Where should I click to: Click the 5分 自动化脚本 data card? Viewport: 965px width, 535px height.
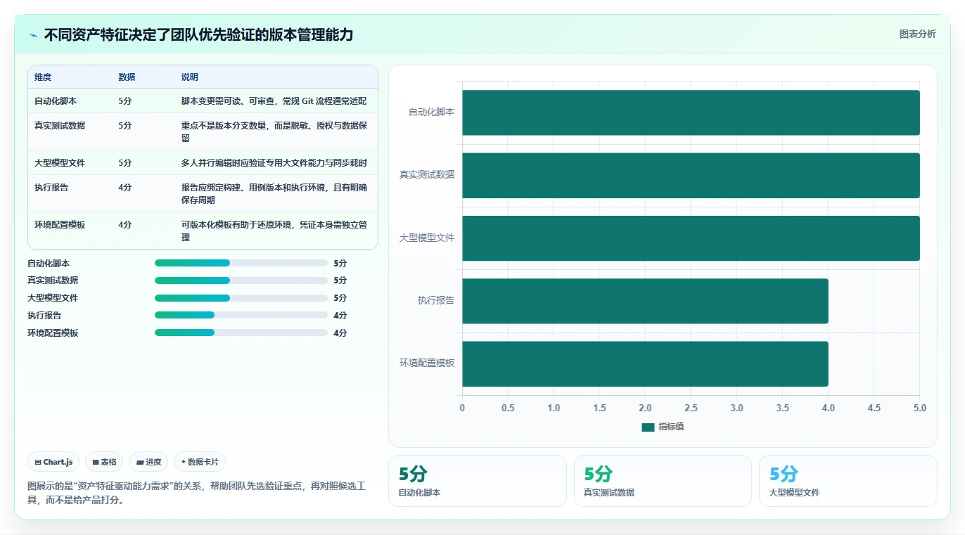pos(477,481)
